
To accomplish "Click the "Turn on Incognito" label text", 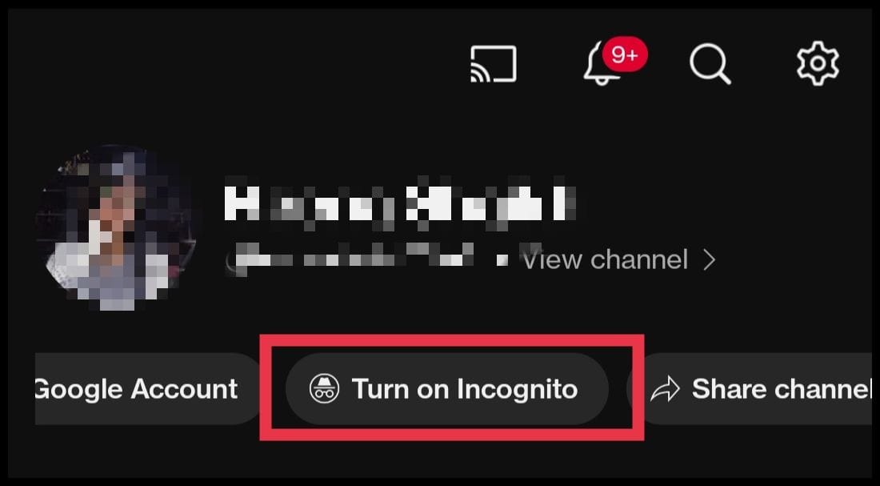I will [x=464, y=389].
